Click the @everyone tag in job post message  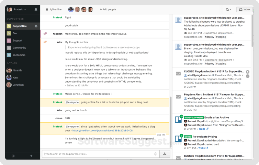pyautogui.click(x=72, y=102)
